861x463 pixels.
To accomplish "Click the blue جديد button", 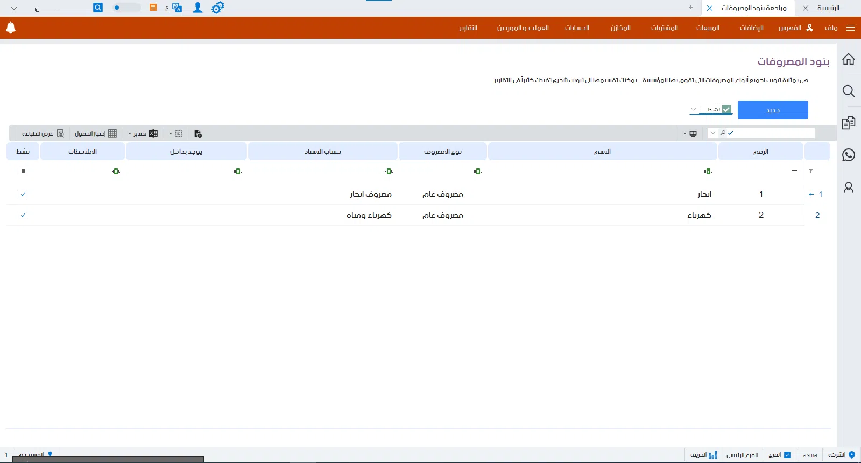I will [x=773, y=110].
